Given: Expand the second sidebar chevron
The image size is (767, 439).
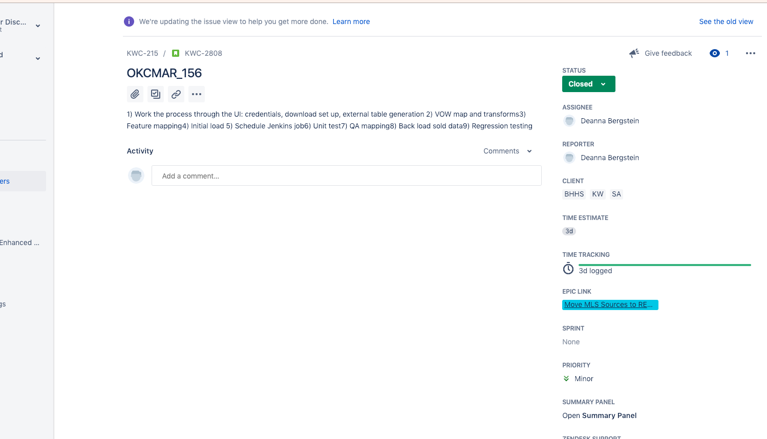Looking at the screenshot, I should pyautogui.click(x=38, y=58).
